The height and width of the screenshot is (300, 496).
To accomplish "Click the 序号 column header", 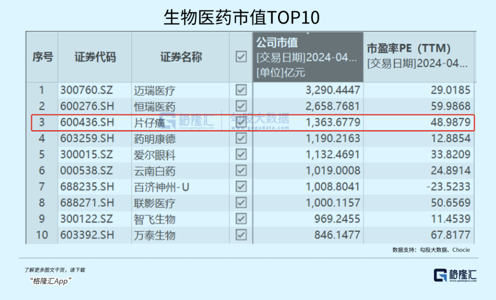I will click(42, 57).
